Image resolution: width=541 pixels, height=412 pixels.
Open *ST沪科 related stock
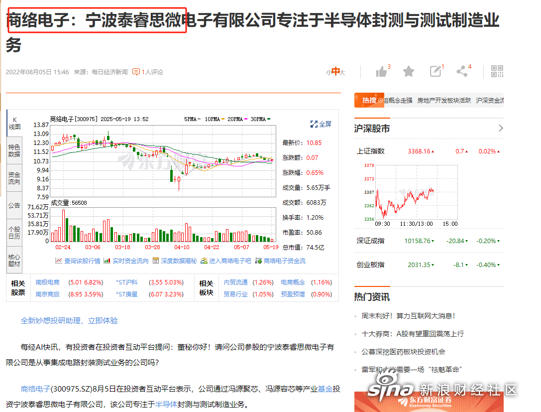126,282
